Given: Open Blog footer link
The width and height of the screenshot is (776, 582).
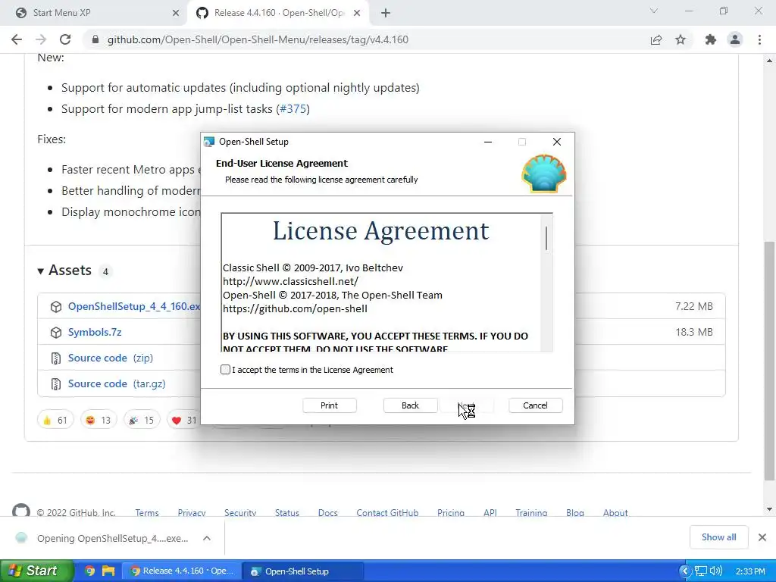Looking at the screenshot, I should coord(575,513).
